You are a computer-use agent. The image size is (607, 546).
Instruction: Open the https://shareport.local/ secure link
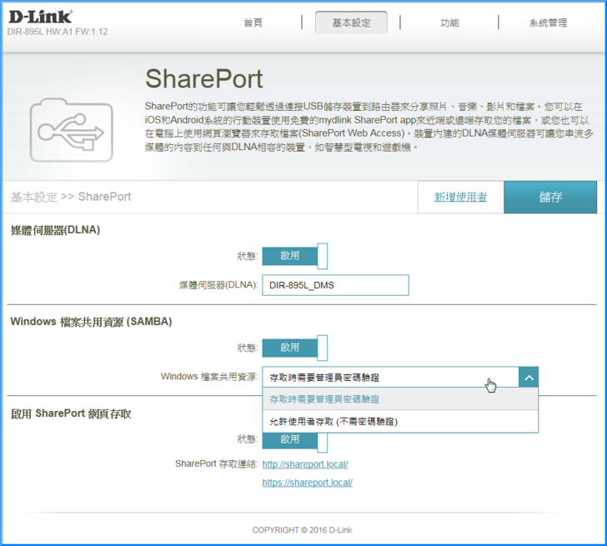pyautogui.click(x=307, y=483)
